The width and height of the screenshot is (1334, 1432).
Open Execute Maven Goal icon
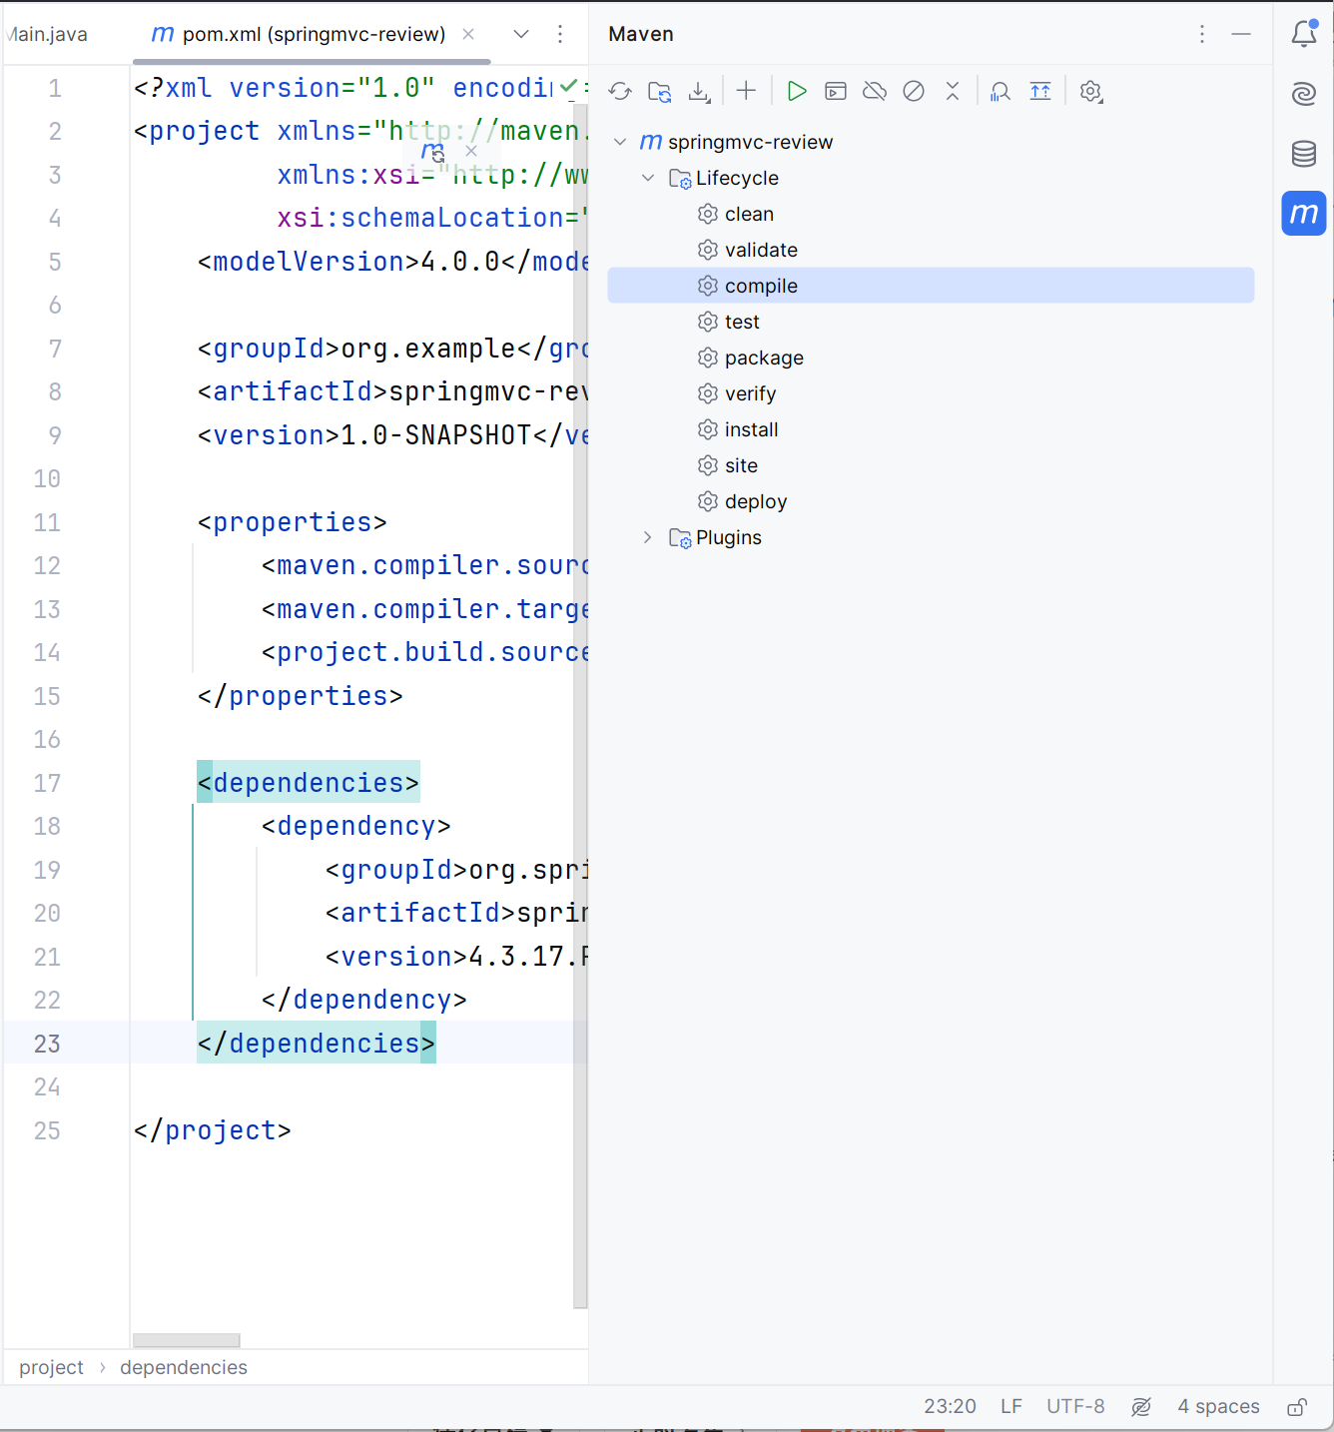click(x=836, y=92)
